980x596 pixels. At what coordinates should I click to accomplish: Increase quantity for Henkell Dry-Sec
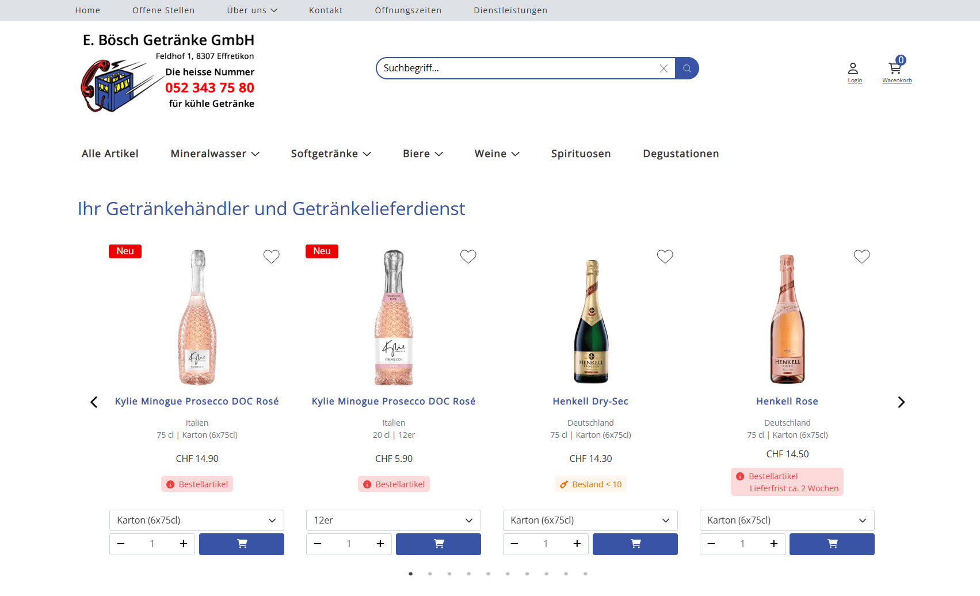[x=577, y=544]
